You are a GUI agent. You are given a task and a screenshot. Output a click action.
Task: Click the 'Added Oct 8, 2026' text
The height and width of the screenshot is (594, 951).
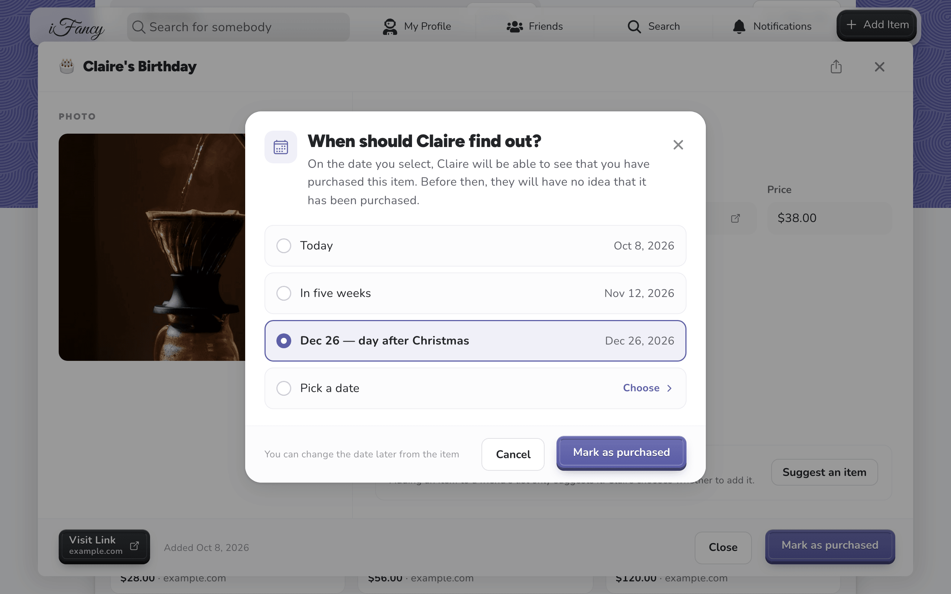pyautogui.click(x=206, y=548)
